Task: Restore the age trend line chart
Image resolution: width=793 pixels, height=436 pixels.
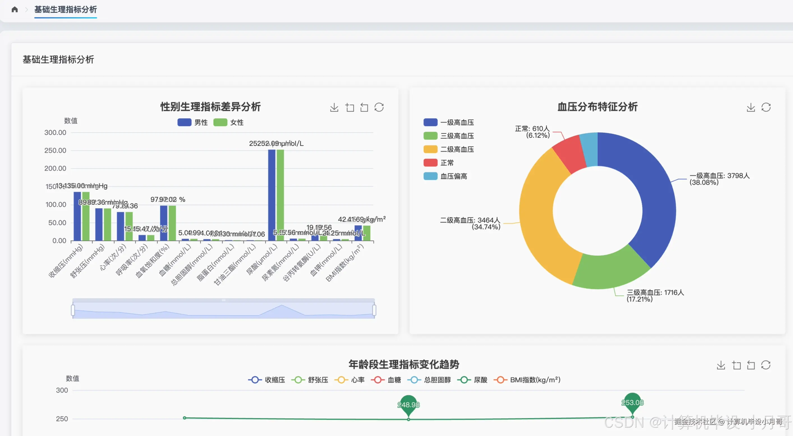Action: click(766, 365)
